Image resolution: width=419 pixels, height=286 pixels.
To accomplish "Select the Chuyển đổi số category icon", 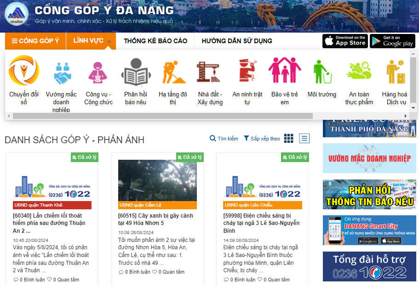I will click(24, 71).
